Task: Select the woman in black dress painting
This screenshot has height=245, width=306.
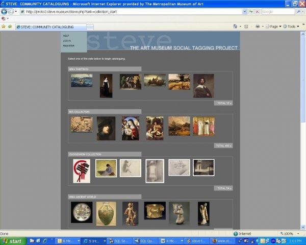Action: pos(106,86)
